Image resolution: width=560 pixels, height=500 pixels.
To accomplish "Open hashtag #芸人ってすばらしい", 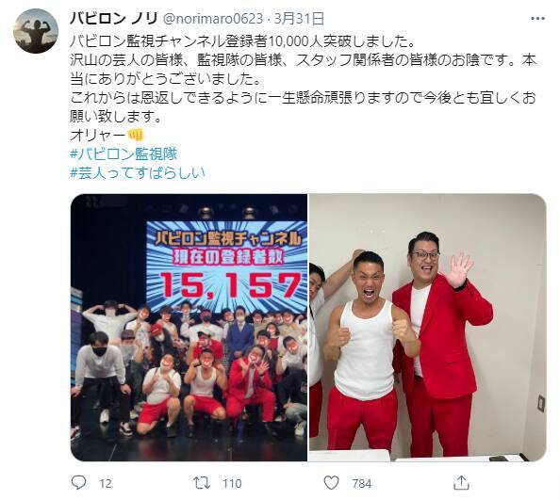I will coord(138,172).
